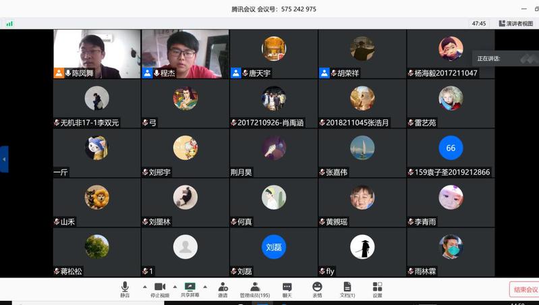Expand the arrow beside 停止视频 for video options
The width and height of the screenshot is (539, 305).
[x=175, y=286]
